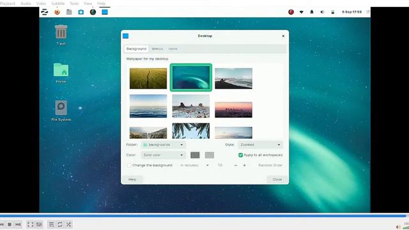This screenshot has height=230, width=409.
Task: Stop playback in VLC
Action: pos(10,224)
